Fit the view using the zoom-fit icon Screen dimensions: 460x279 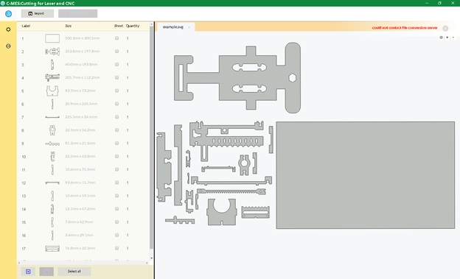point(441,38)
